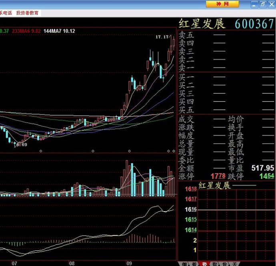
Task: Click the 涨跌 label
Action: (186, 128)
